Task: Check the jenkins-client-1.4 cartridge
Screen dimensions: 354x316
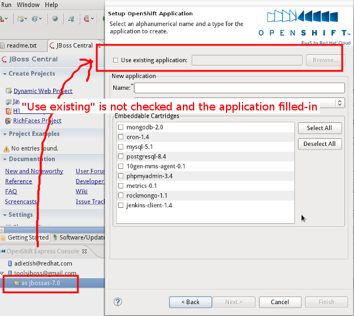Action: point(121,205)
